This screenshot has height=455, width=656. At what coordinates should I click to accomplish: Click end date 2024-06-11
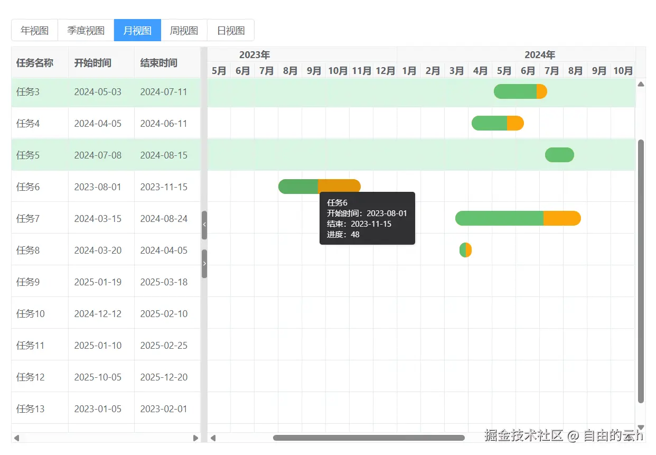click(164, 123)
